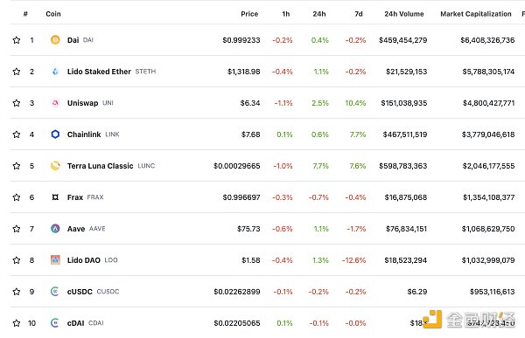525x338 pixels.
Task: Sort by 24h Volume column header
Action: tap(404, 14)
